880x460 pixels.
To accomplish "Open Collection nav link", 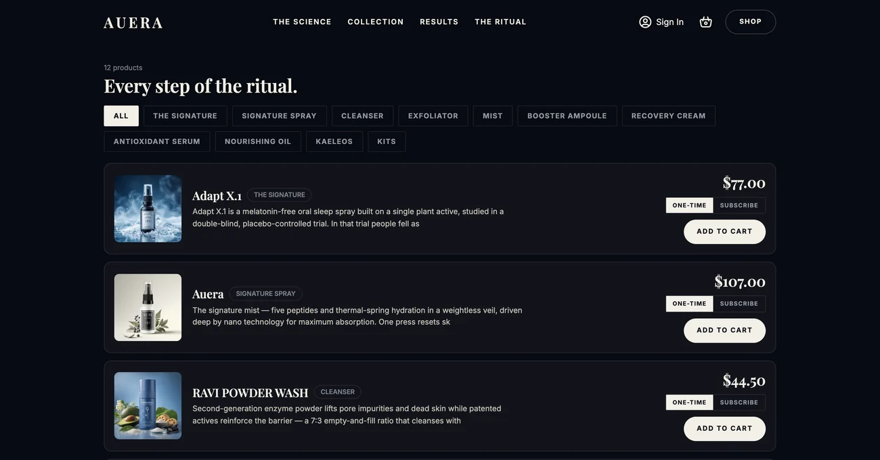I will (376, 22).
